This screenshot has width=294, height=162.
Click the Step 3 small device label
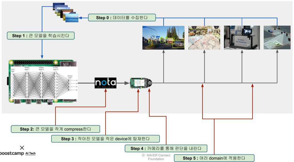point(105,139)
